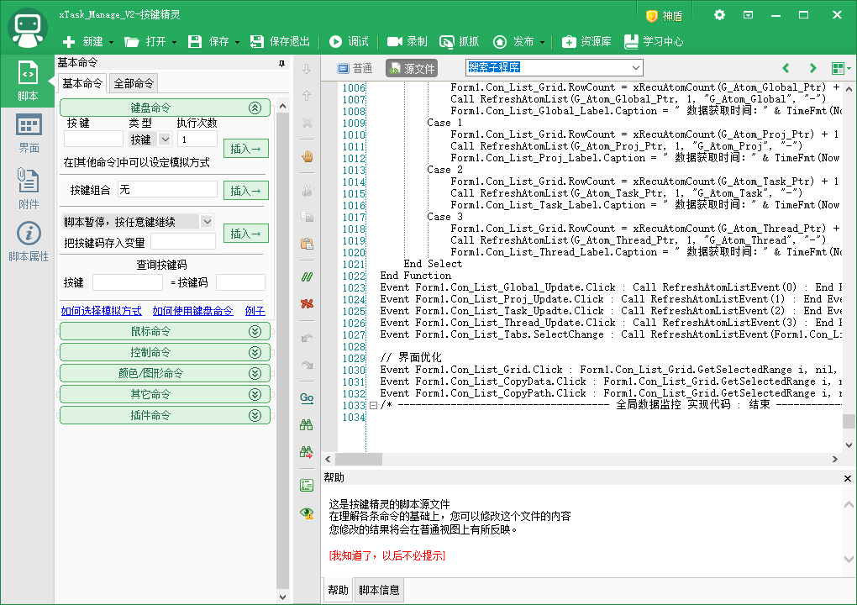Click the 发布 publish button
This screenshot has height=605, width=857.
coord(513,41)
